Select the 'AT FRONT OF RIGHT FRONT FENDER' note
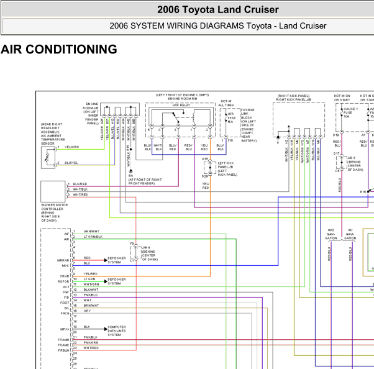 [145, 181]
